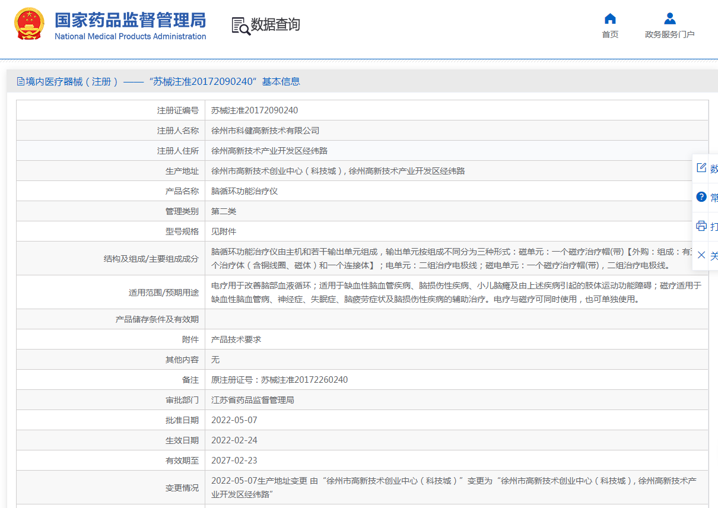This screenshot has width=718, height=508.
Task: Click 无 in 其他内容 row
Action: tap(215, 360)
